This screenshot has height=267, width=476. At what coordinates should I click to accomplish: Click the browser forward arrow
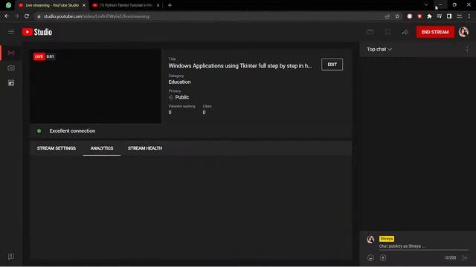(16, 16)
